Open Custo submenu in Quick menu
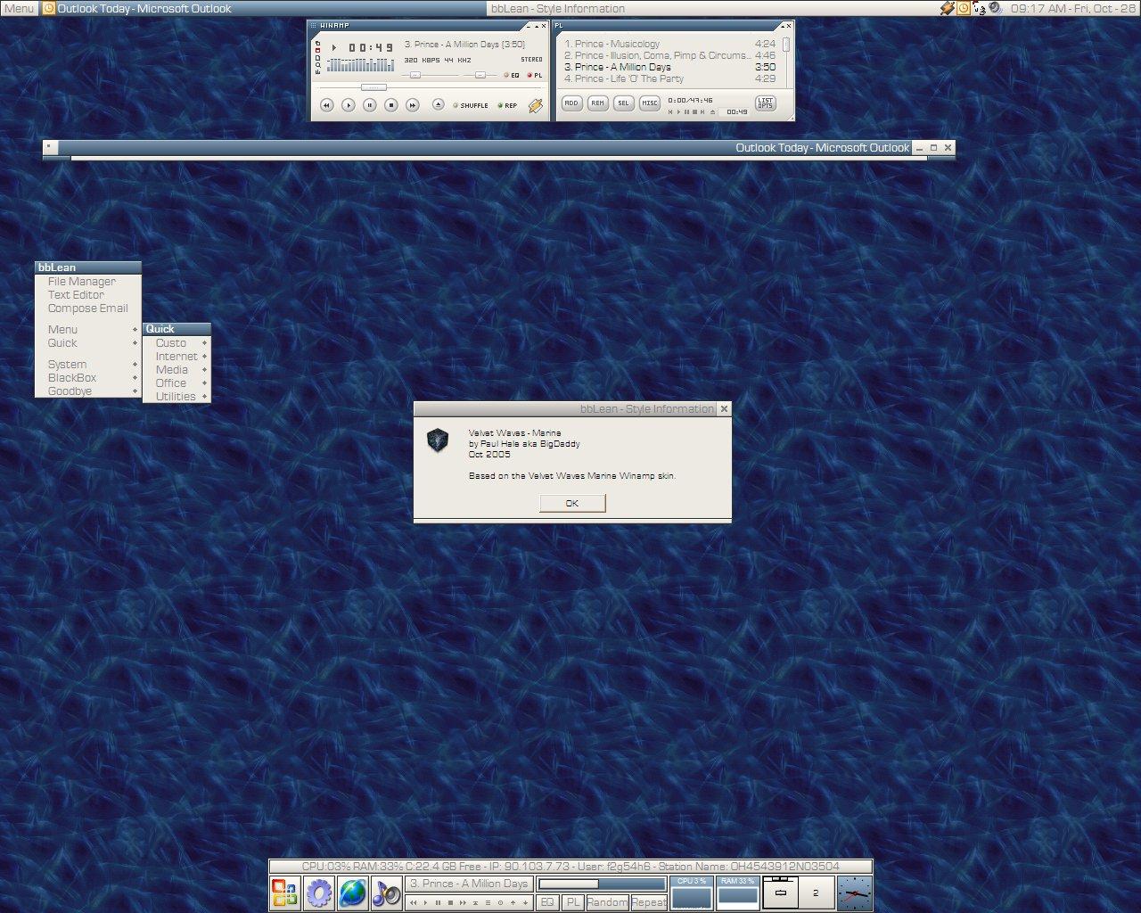The height and width of the screenshot is (913, 1141). pyautogui.click(x=176, y=343)
